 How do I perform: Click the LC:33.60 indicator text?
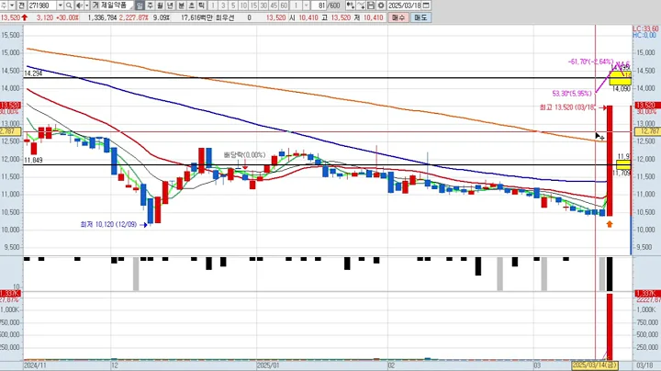pos(645,28)
